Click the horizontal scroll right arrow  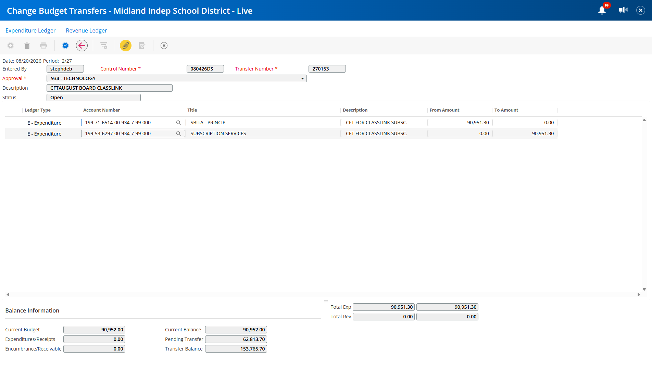tap(639, 294)
